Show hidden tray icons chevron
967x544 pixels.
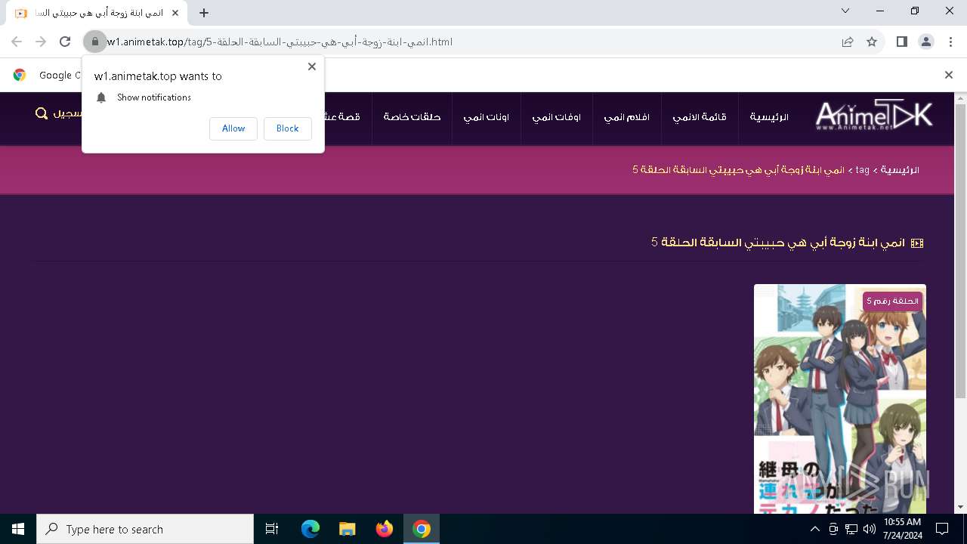[814, 529]
